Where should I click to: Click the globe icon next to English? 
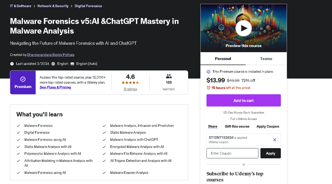click(53, 64)
